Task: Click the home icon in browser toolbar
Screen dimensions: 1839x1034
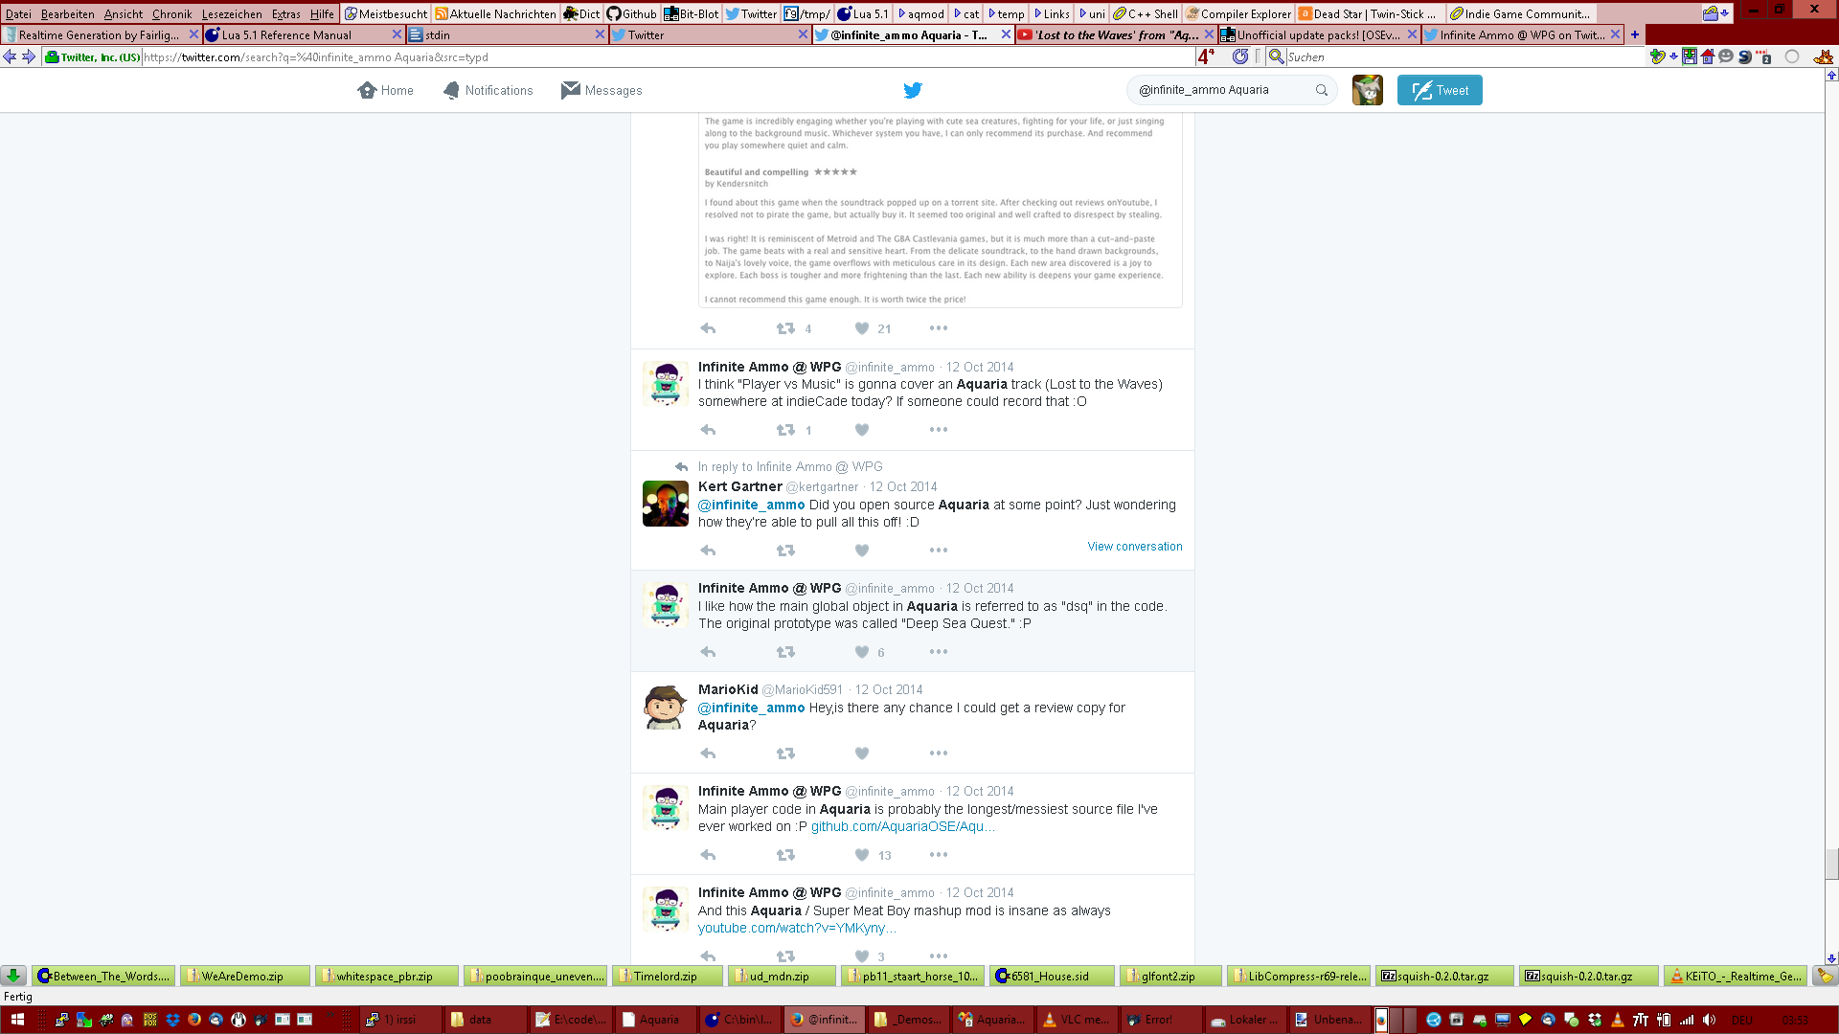Action: click(x=1708, y=56)
